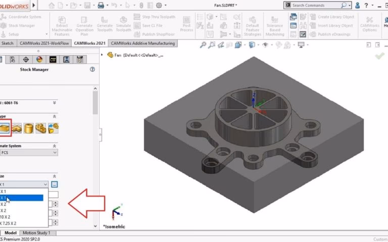Open the stock size combo box

pyautogui.click(x=24, y=184)
